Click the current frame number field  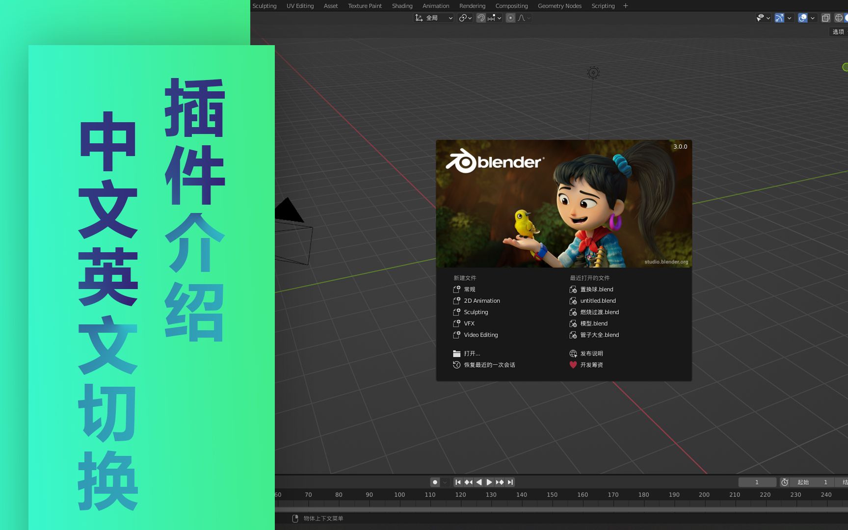click(757, 482)
